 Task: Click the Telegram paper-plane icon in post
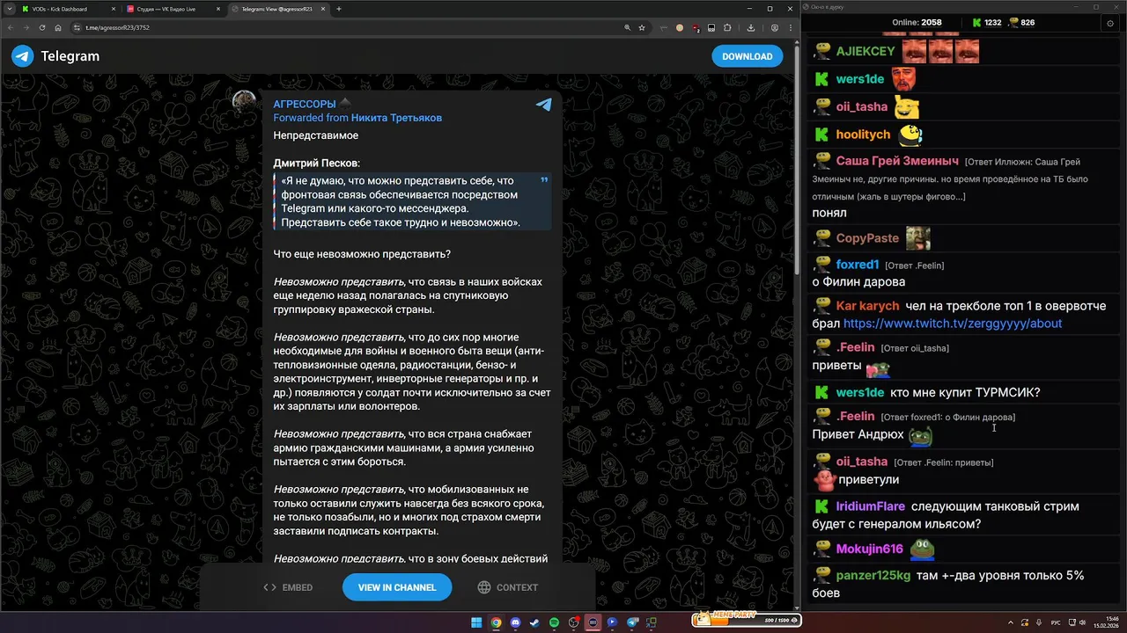coord(544,105)
